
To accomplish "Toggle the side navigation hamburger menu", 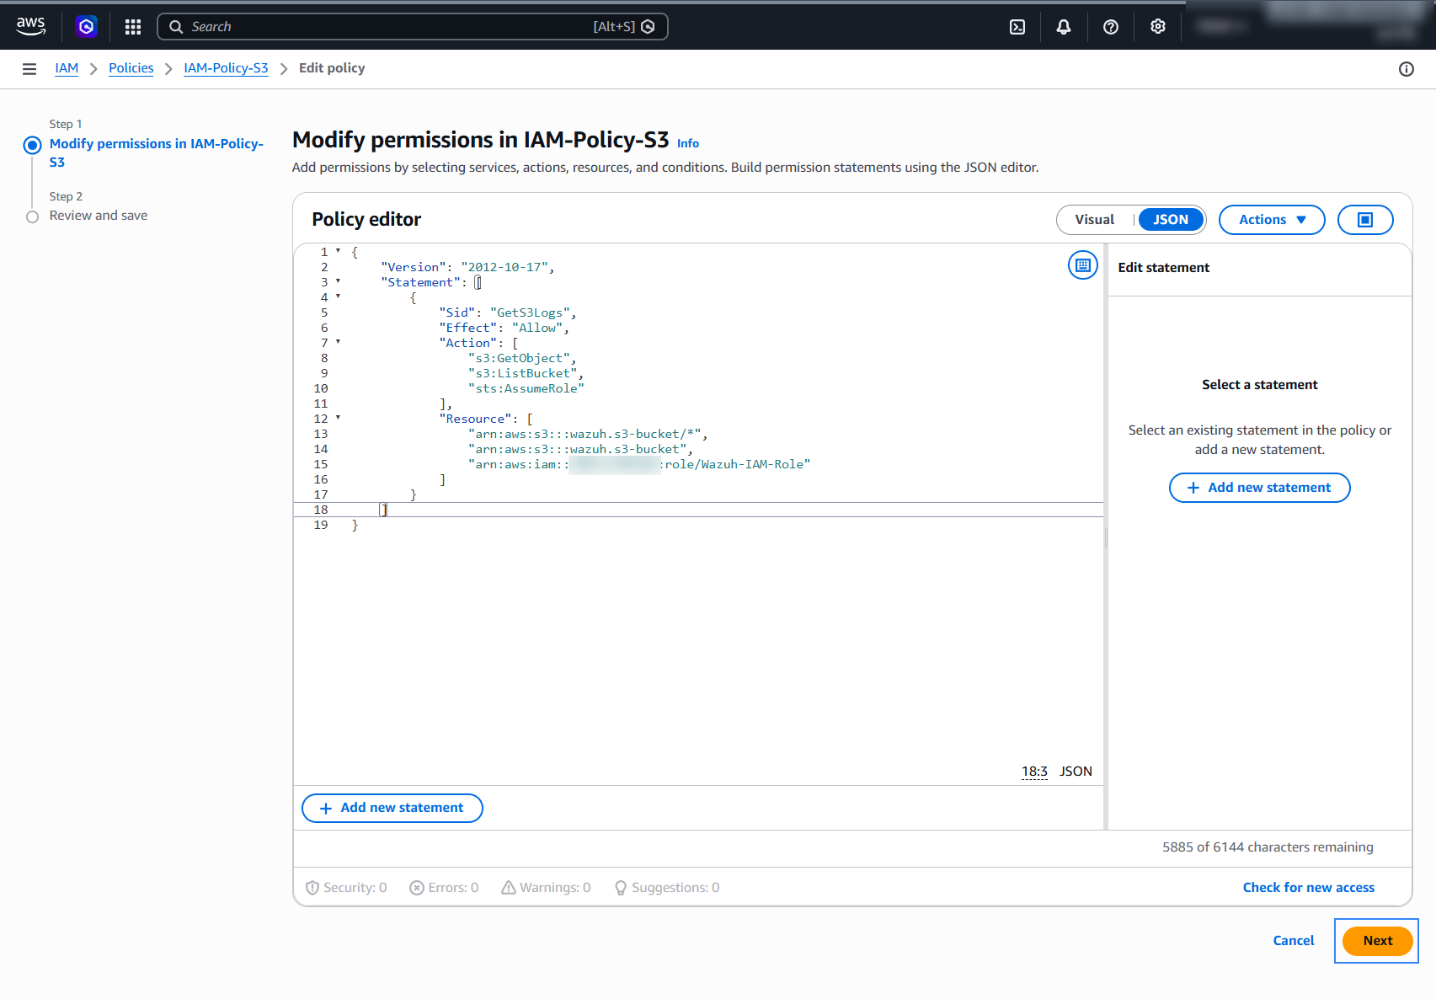I will click(x=29, y=69).
